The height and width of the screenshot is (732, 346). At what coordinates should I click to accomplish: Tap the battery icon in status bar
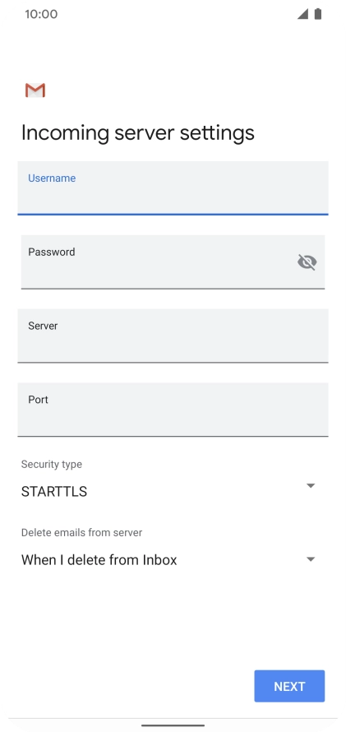point(318,14)
